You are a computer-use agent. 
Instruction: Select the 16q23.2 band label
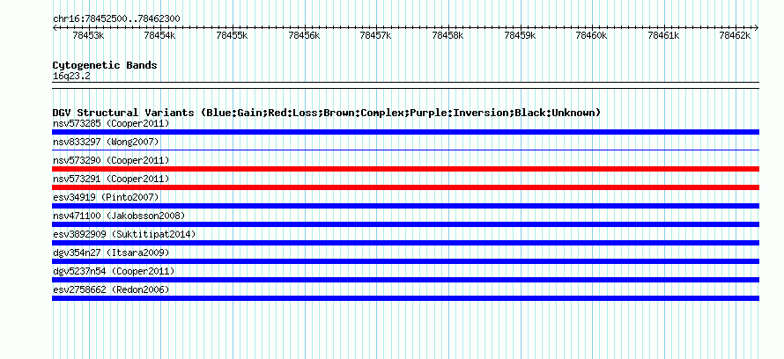[71, 77]
